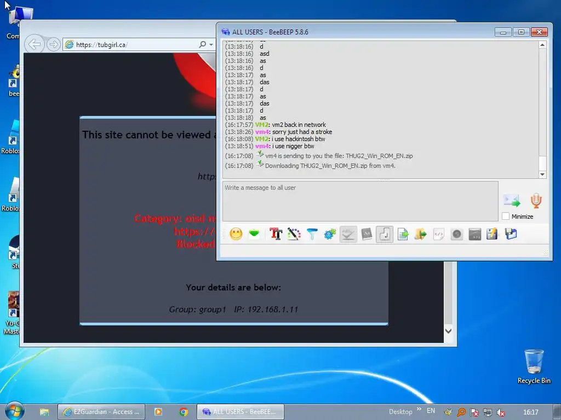The image size is (561, 420).
Task: Select the Recycle Bin desktop icon
Action: [534, 367]
